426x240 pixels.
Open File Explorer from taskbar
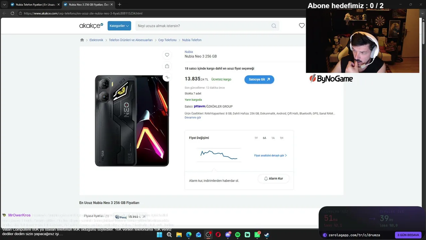click(179, 235)
